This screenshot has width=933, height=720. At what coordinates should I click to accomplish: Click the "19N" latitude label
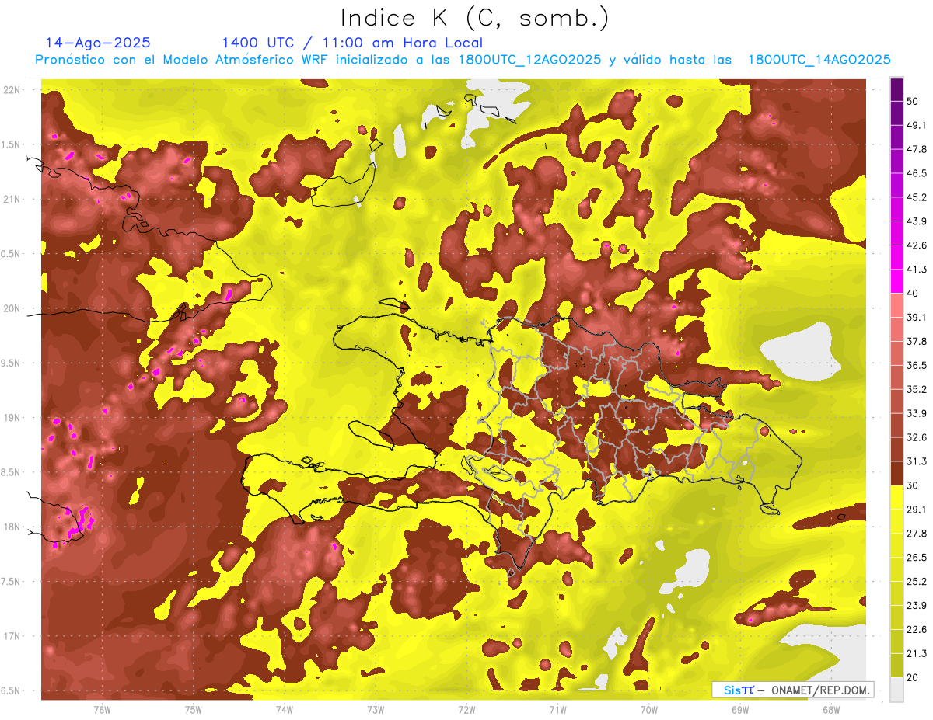[12, 418]
